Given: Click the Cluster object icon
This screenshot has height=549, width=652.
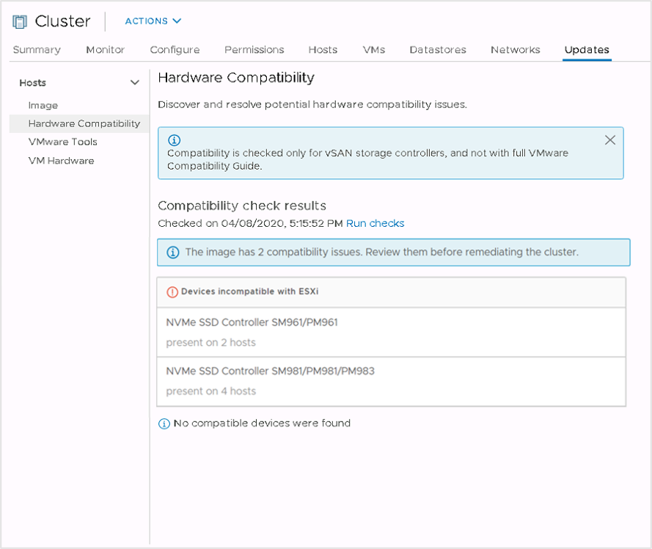Looking at the screenshot, I should pyautogui.click(x=20, y=21).
